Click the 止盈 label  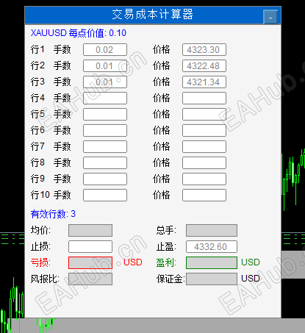coord(166,246)
